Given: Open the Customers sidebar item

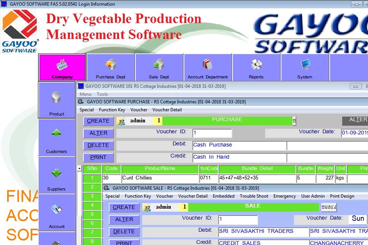Looking at the screenshot, I should coord(57,137).
